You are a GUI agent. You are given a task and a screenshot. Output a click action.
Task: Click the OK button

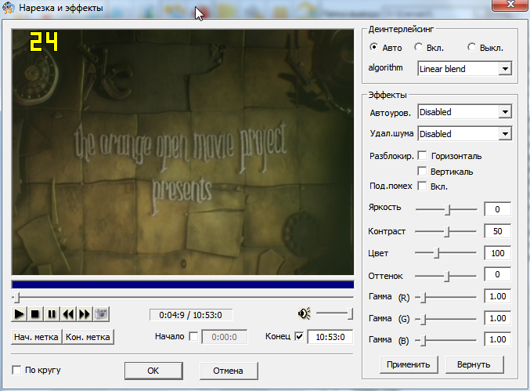[x=153, y=371]
